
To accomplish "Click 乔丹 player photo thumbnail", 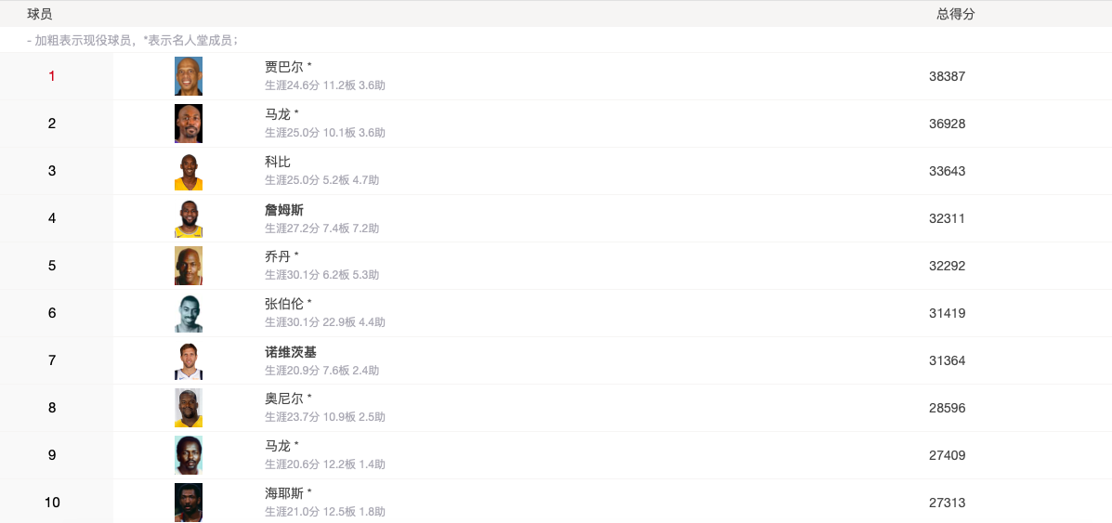I will click(x=189, y=266).
